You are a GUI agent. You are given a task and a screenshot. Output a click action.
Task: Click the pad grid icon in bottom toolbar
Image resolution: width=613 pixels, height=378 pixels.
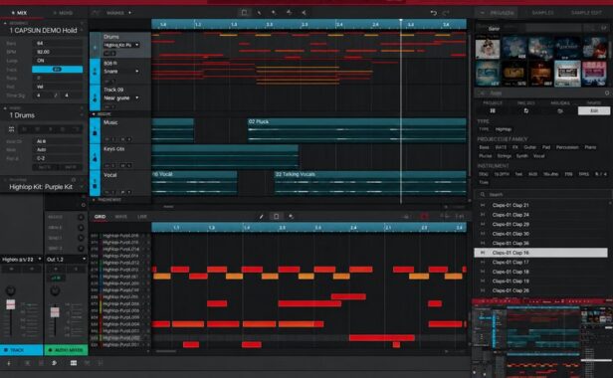click(x=73, y=363)
